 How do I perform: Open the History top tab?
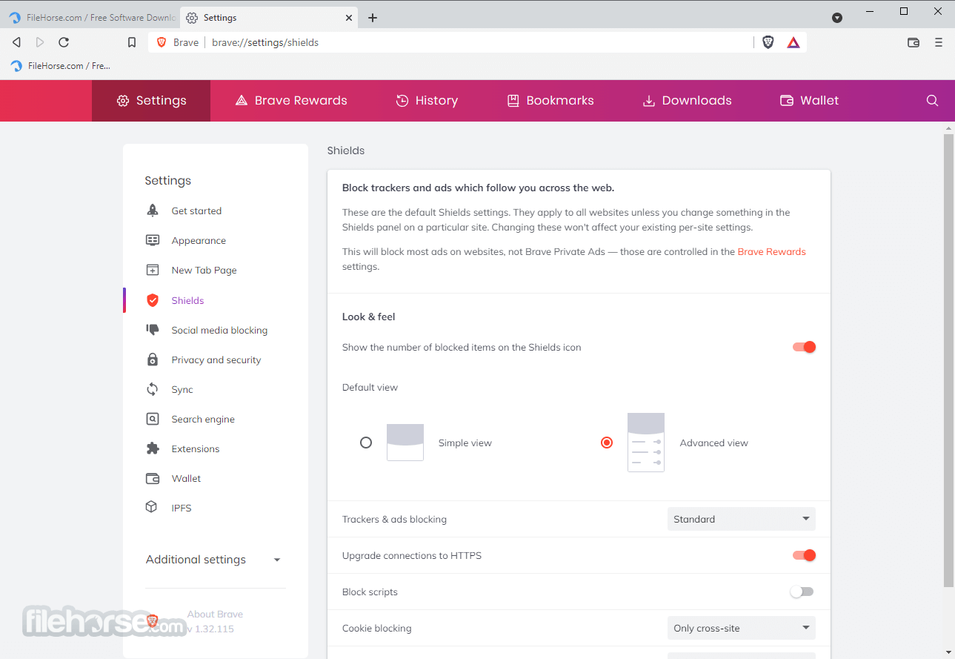point(427,101)
